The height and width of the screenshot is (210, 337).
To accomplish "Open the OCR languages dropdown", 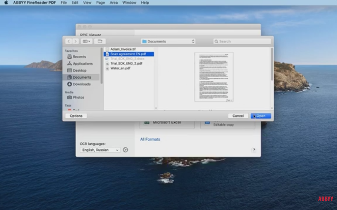I will click(100, 150).
